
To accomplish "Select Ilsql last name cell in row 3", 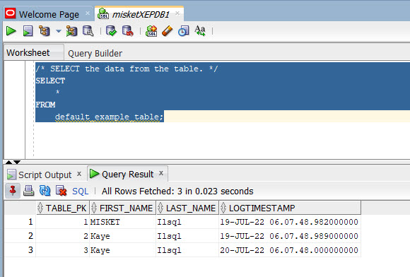I will click(187, 250).
